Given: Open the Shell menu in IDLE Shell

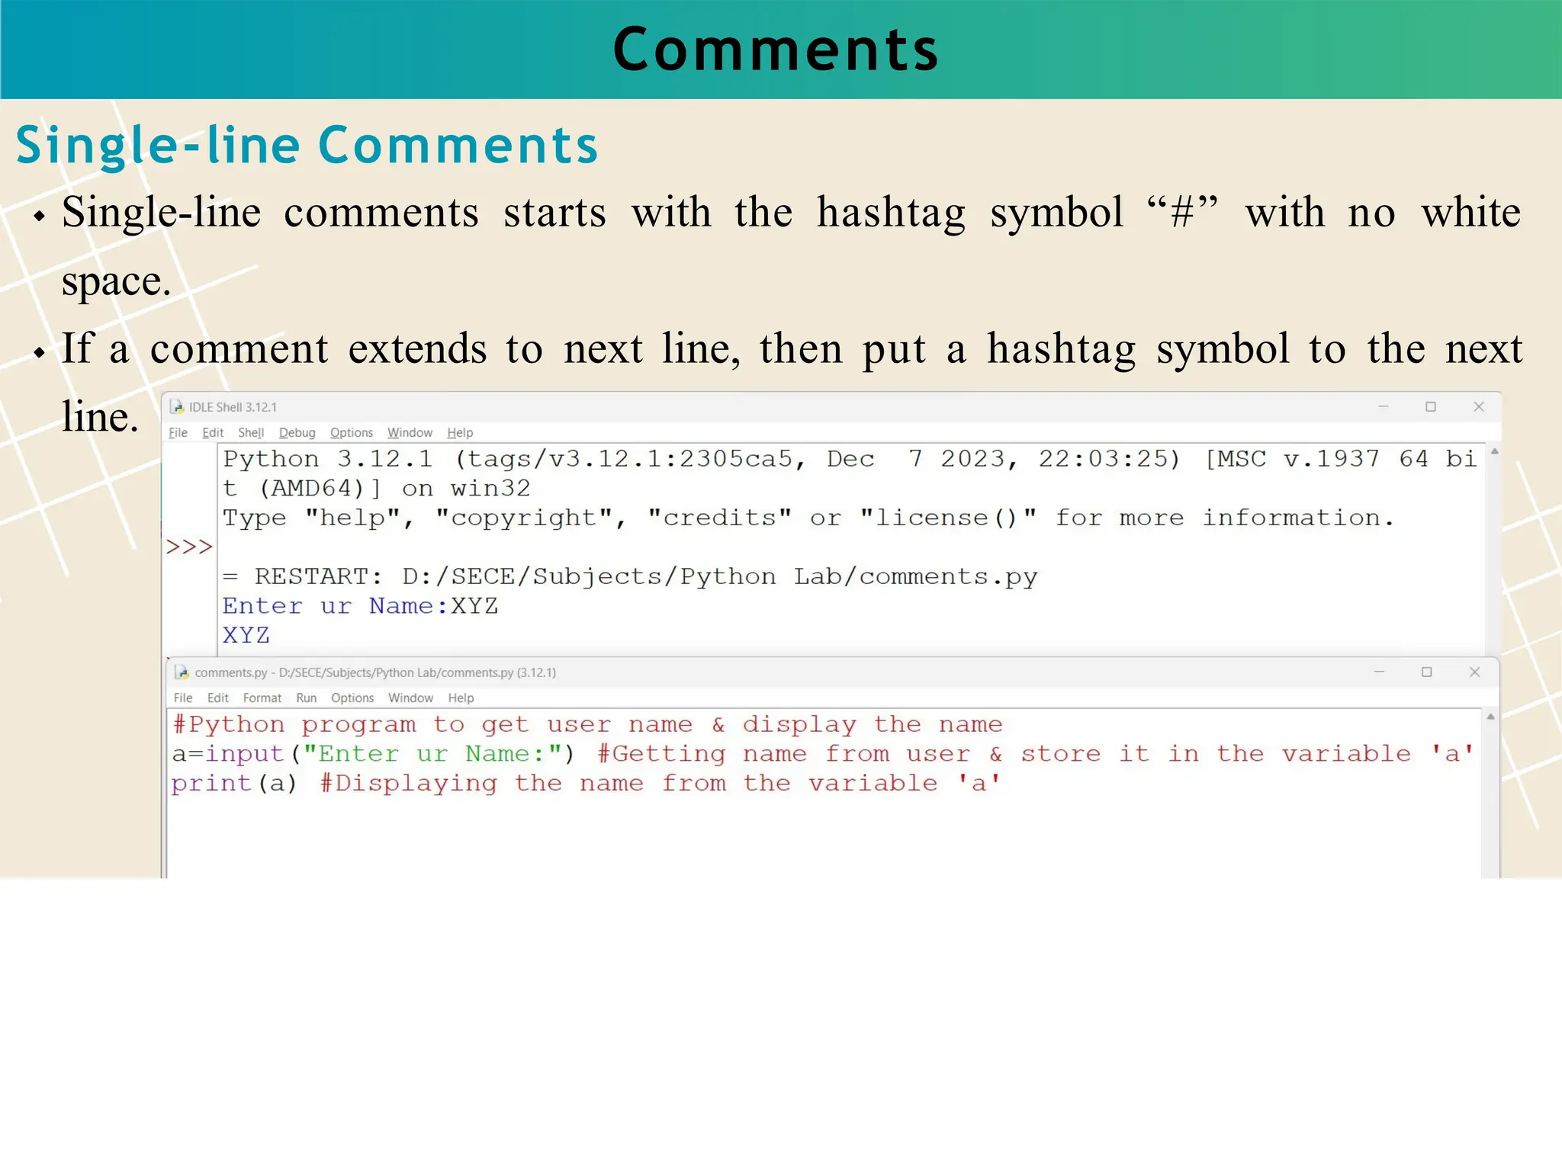Looking at the screenshot, I should [x=251, y=433].
